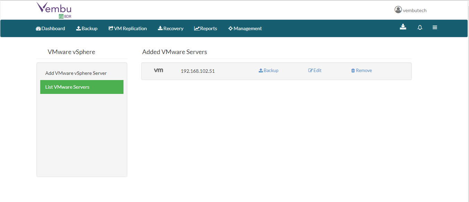The width and height of the screenshot is (469, 202).
Task: Open the Dashboard menu
Action: point(50,28)
